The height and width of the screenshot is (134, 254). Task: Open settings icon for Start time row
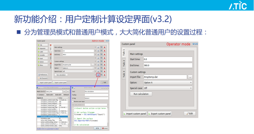click(98, 51)
